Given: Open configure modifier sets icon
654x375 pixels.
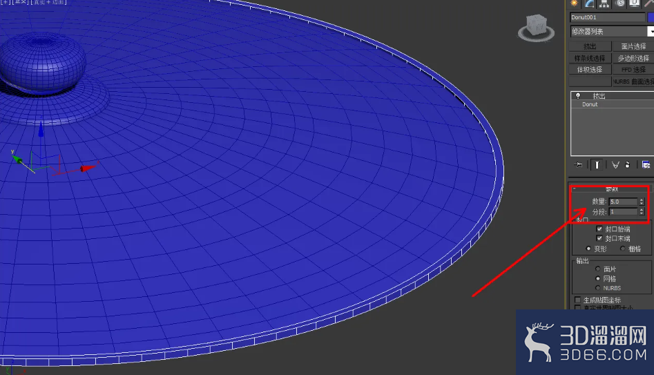Looking at the screenshot, I should coord(646,165).
